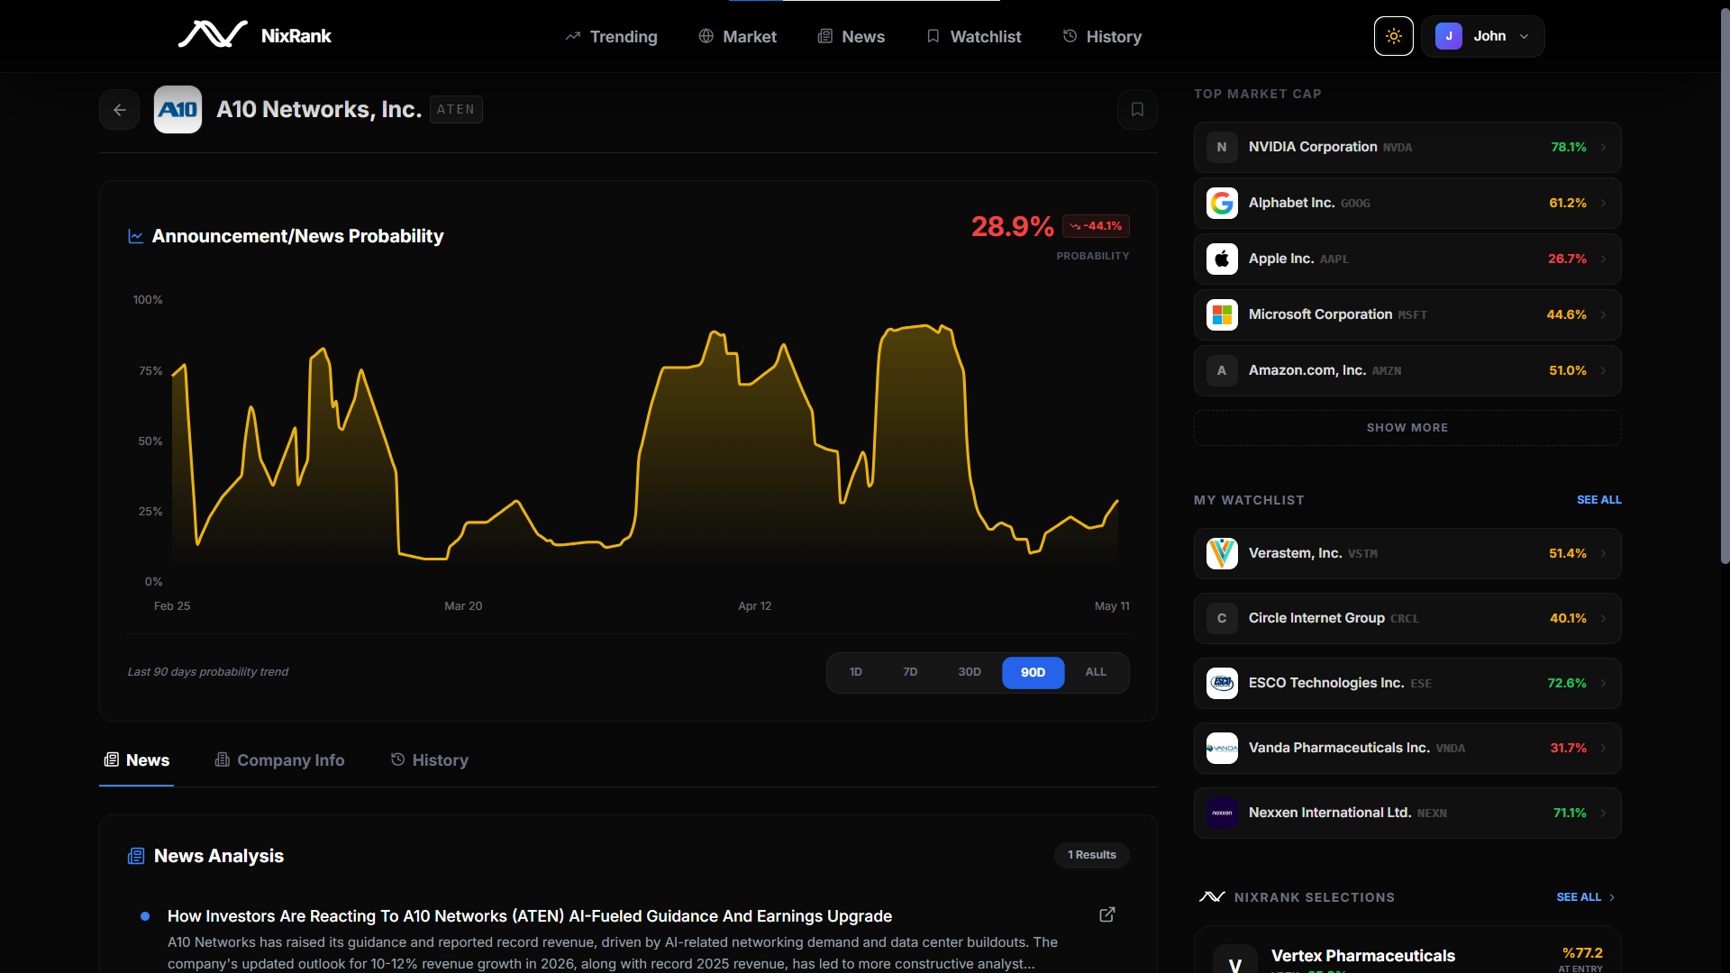Open the AI-Fueled Guidance news headline
The height and width of the screenshot is (973, 1730).
click(530, 916)
